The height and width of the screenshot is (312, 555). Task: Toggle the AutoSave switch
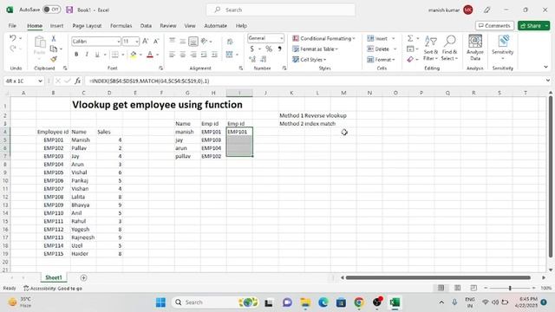click(x=52, y=10)
